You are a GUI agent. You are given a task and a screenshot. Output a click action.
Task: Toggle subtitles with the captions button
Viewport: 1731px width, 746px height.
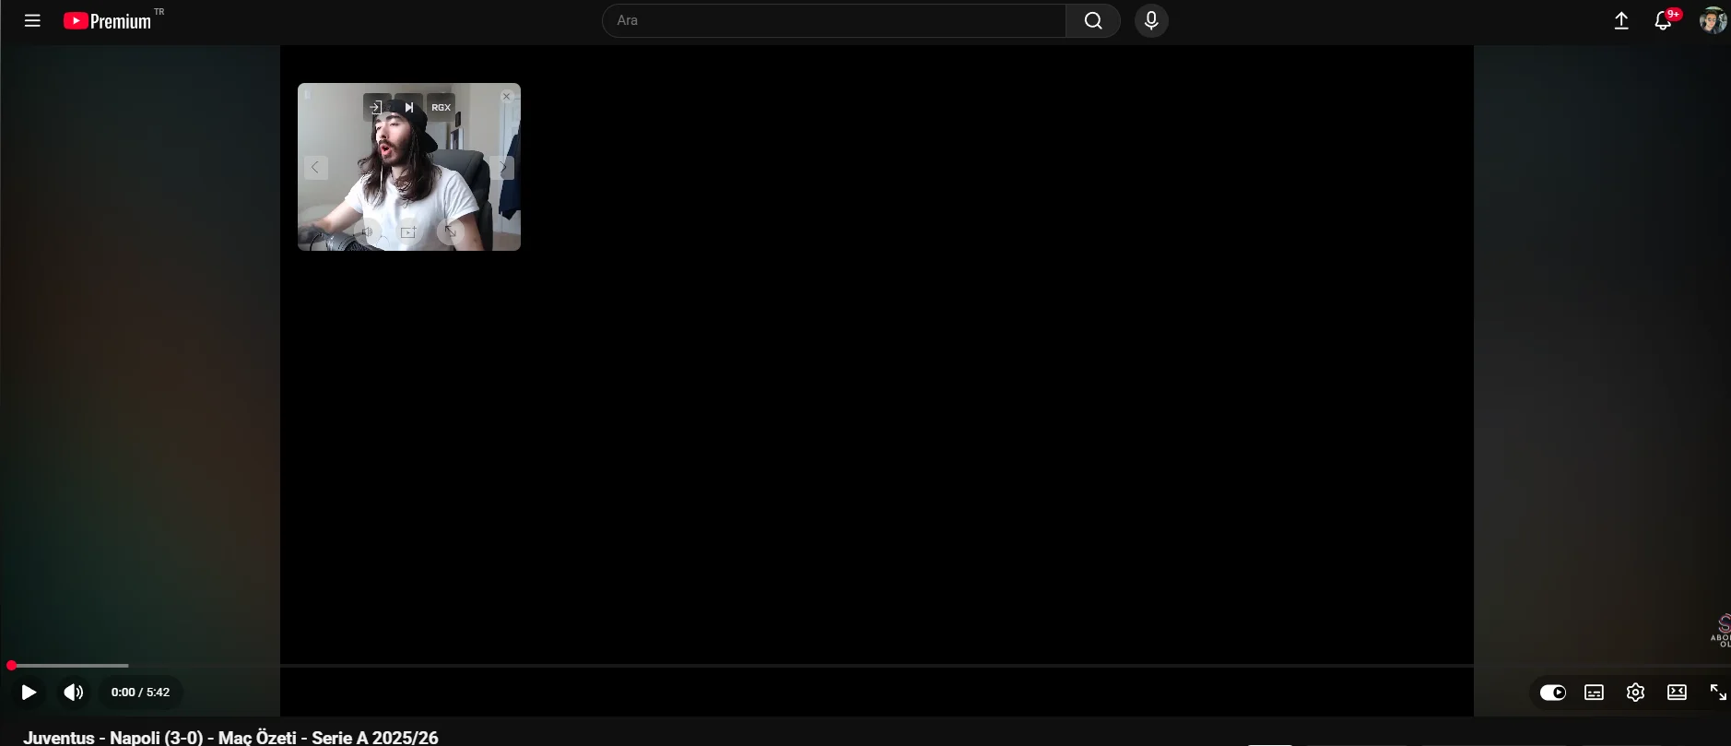[1594, 693]
